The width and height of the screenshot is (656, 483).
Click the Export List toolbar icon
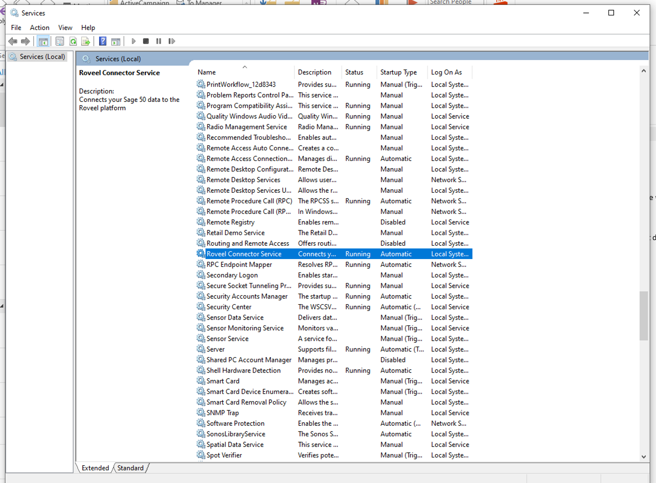(86, 41)
